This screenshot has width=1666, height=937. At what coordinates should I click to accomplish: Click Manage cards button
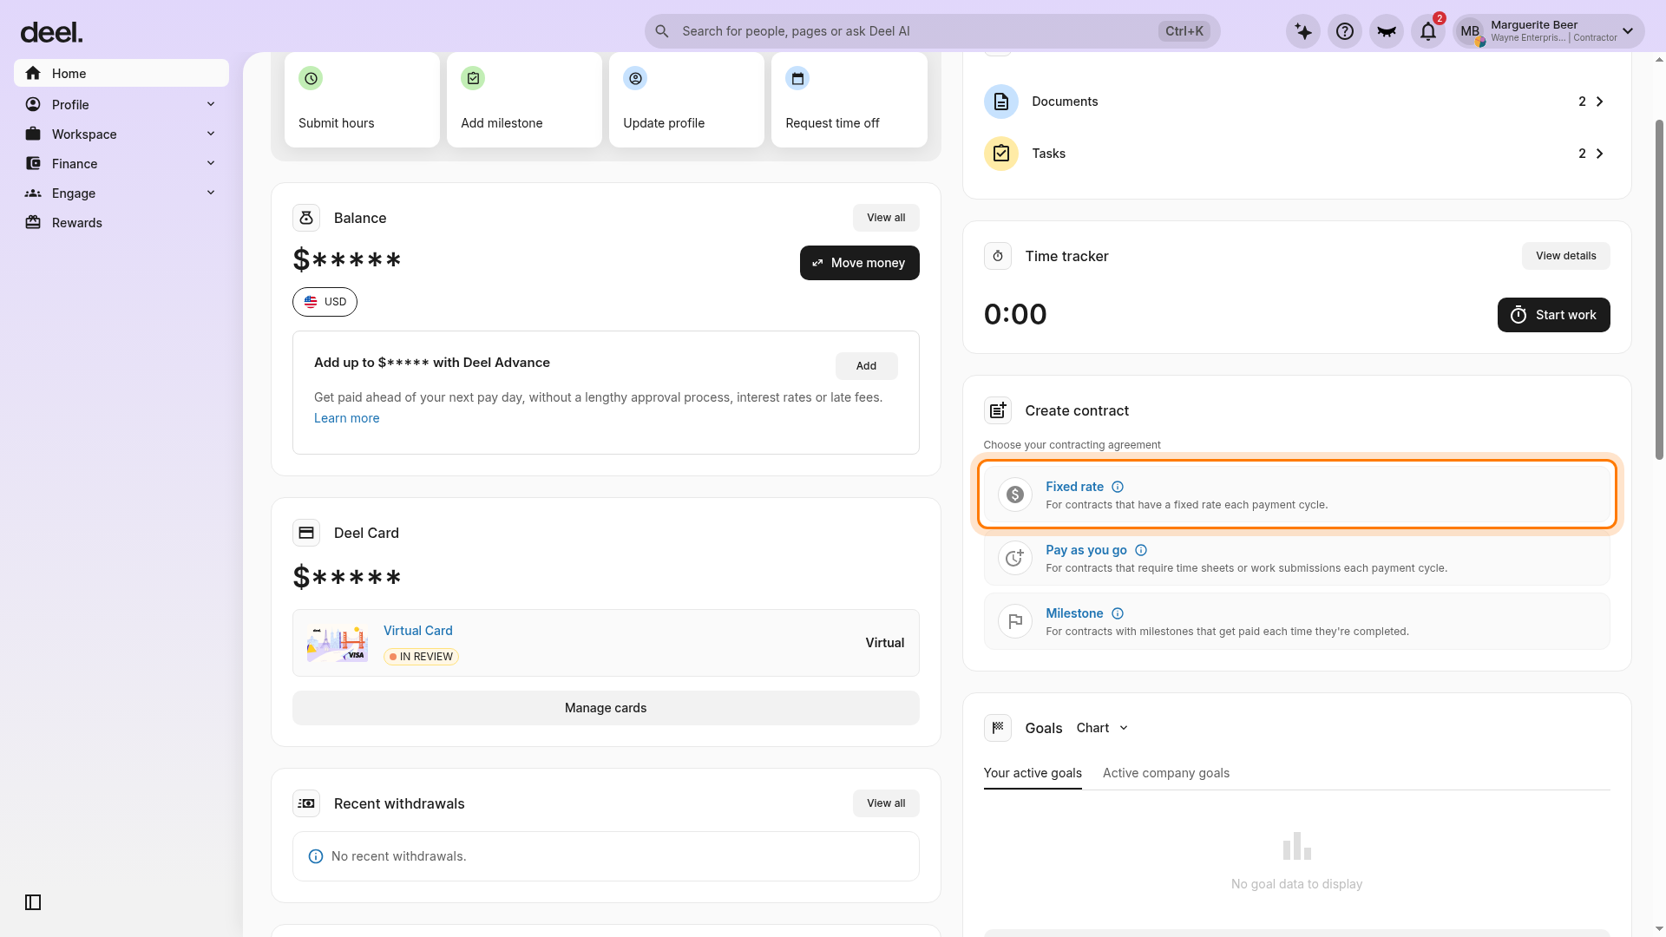pyautogui.click(x=606, y=708)
